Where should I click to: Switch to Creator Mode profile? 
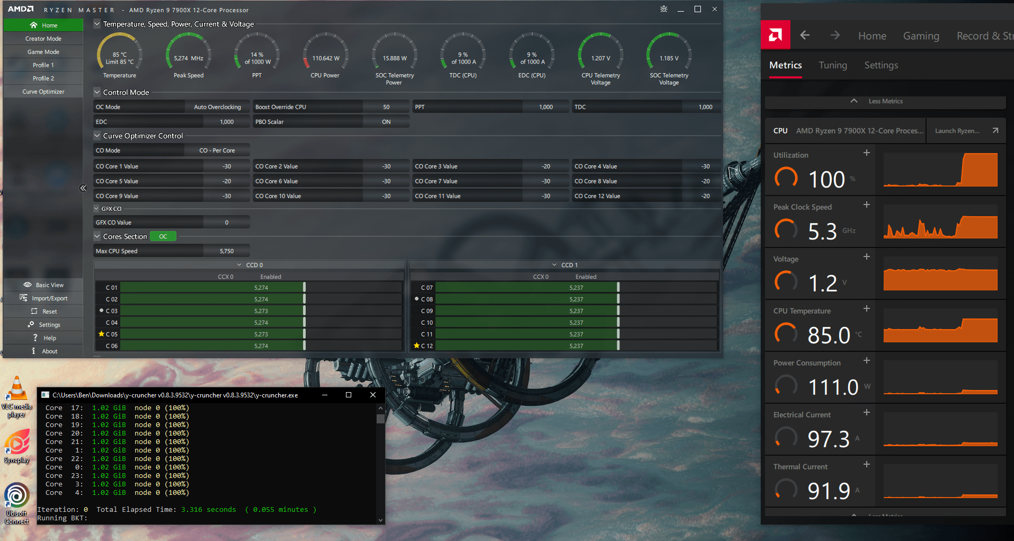[x=43, y=38]
